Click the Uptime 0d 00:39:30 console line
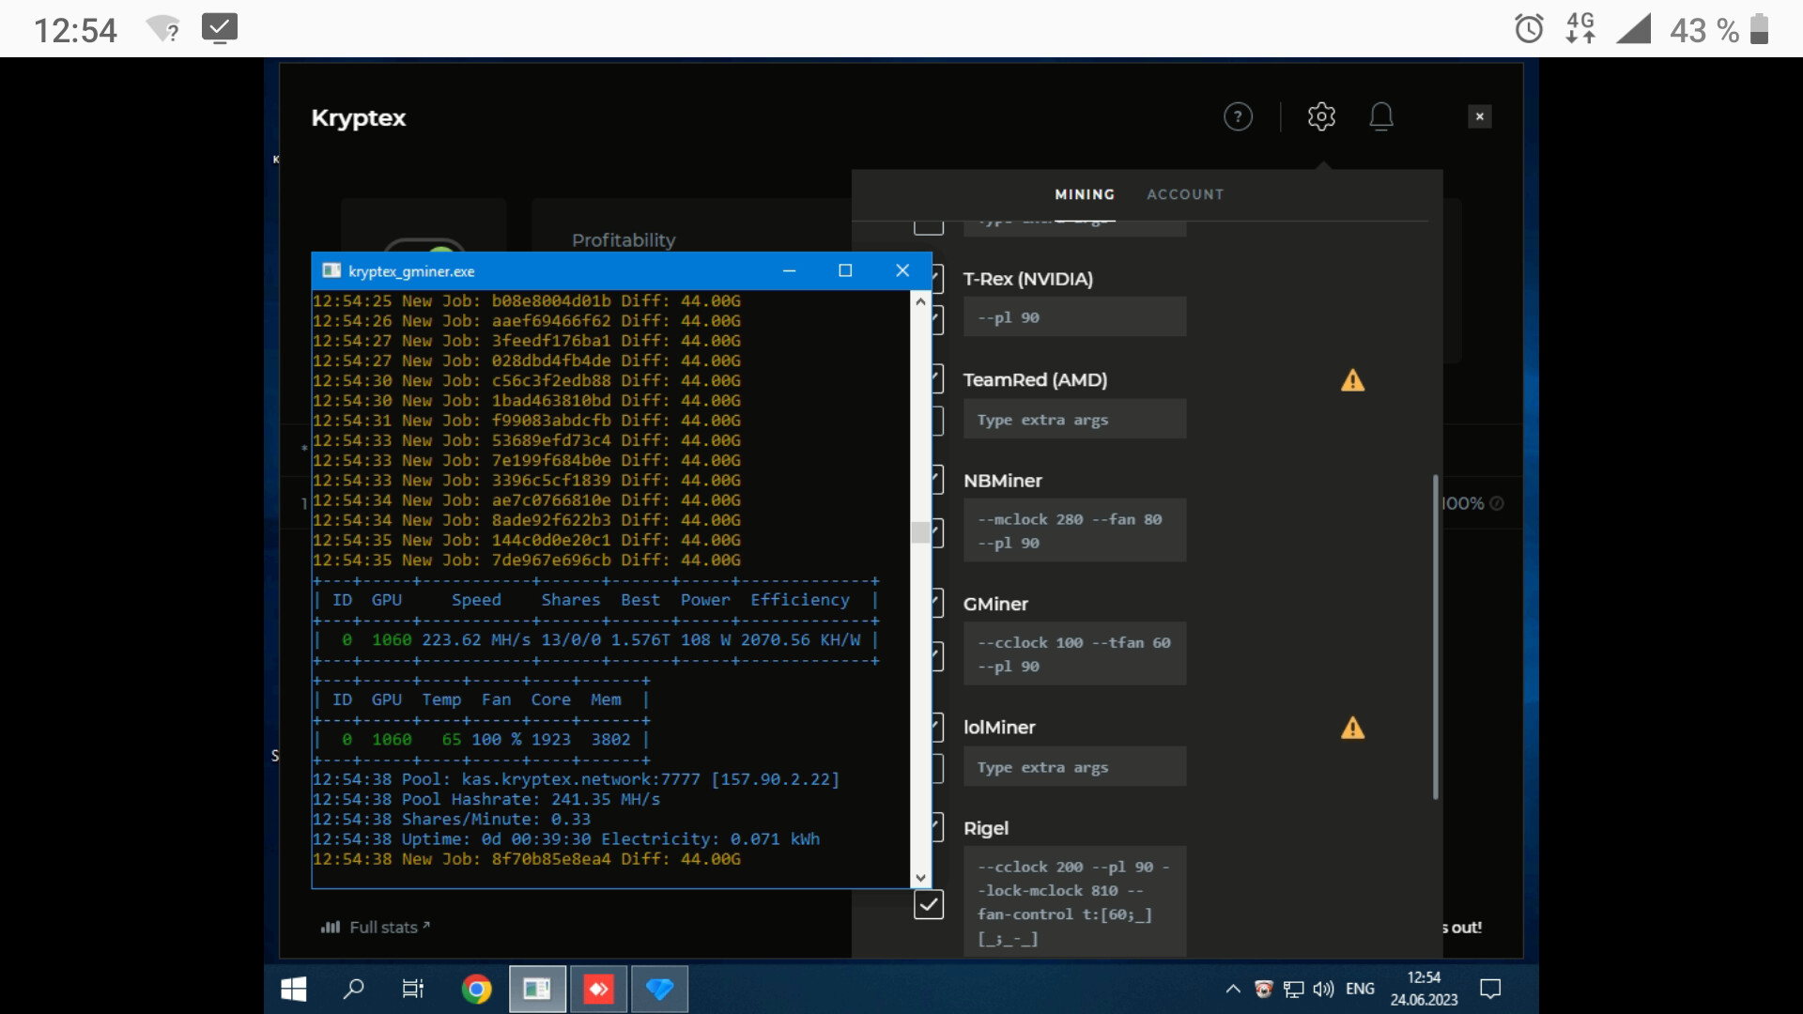Image resolution: width=1803 pixels, height=1014 pixels. (566, 839)
